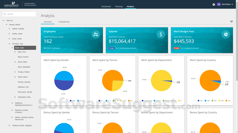Focus the Search input field

coord(19,14)
